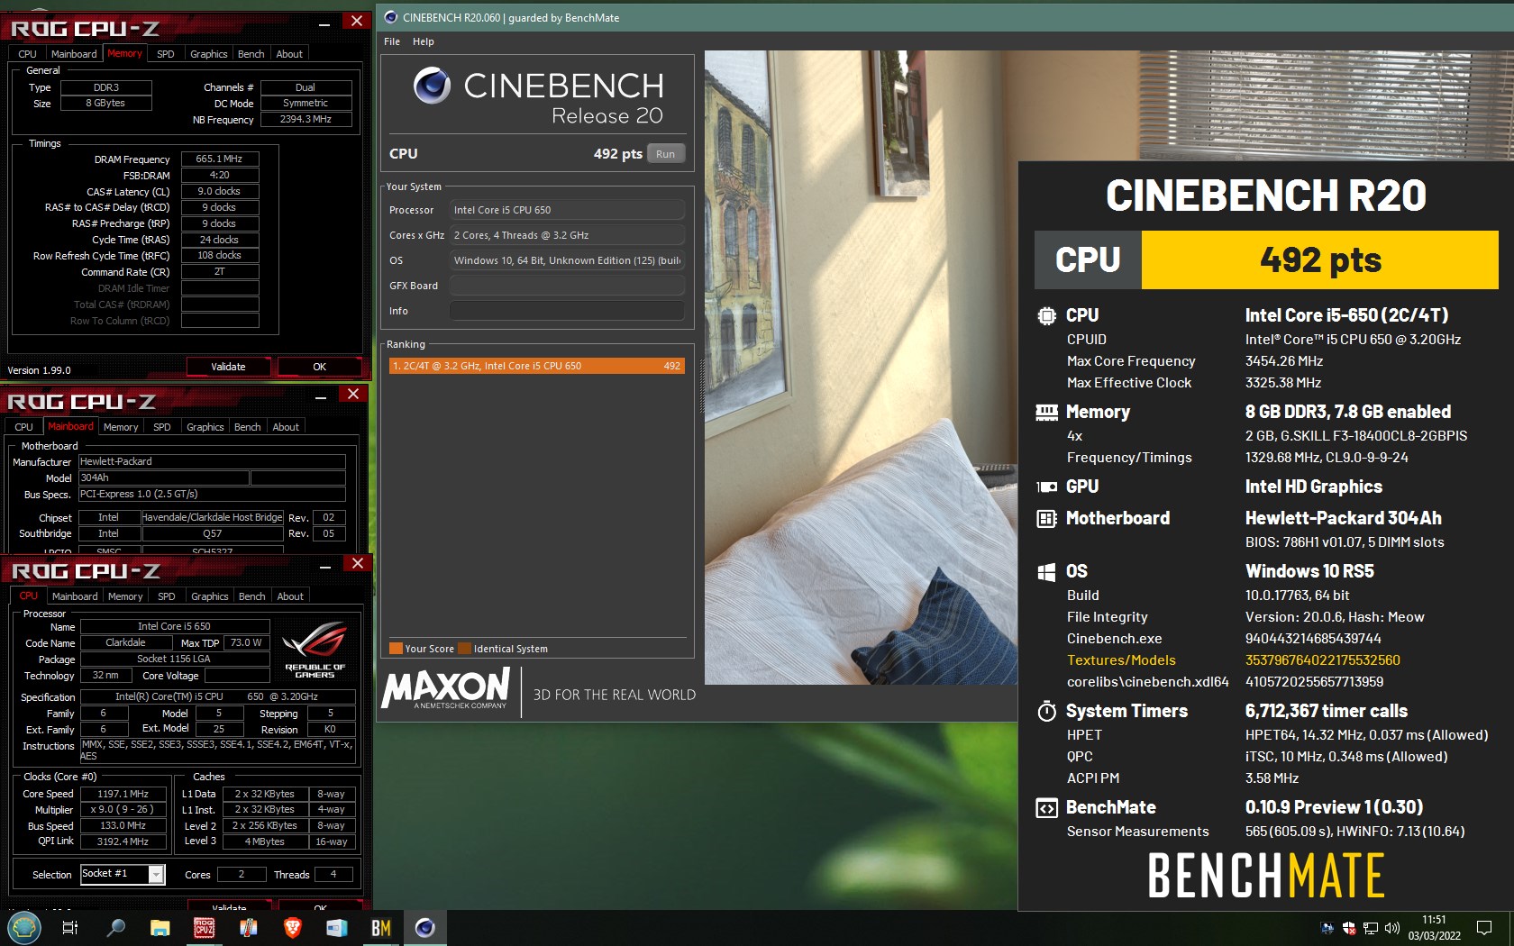Click the Info input field in Cinebench
Viewport: 1514px width, 946px height.
pyautogui.click(x=567, y=311)
